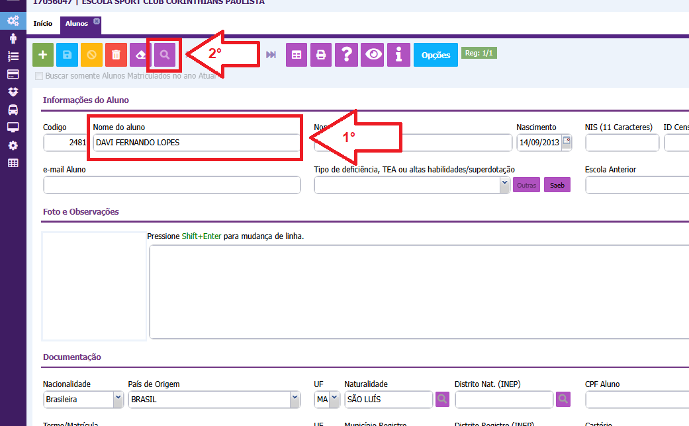
Task: Search students using the magnifier toolbar icon
Action: (165, 55)
